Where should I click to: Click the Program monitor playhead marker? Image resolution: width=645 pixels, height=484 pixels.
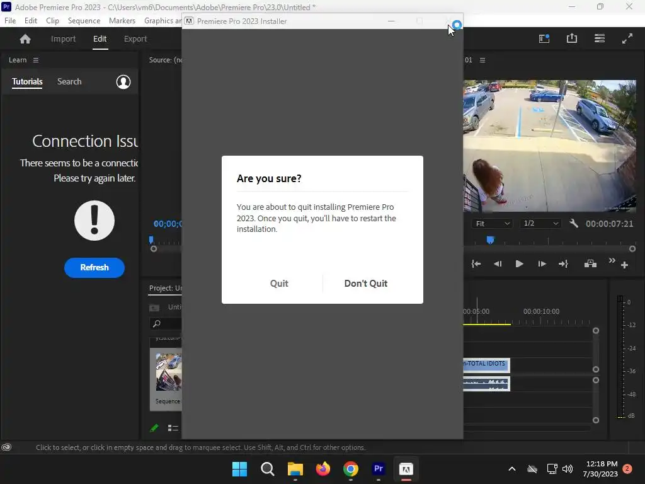[490, 240]
